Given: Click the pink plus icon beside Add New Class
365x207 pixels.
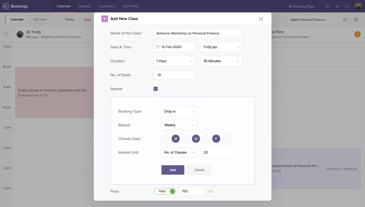Looking at the screenshot, I should [105, 19].
